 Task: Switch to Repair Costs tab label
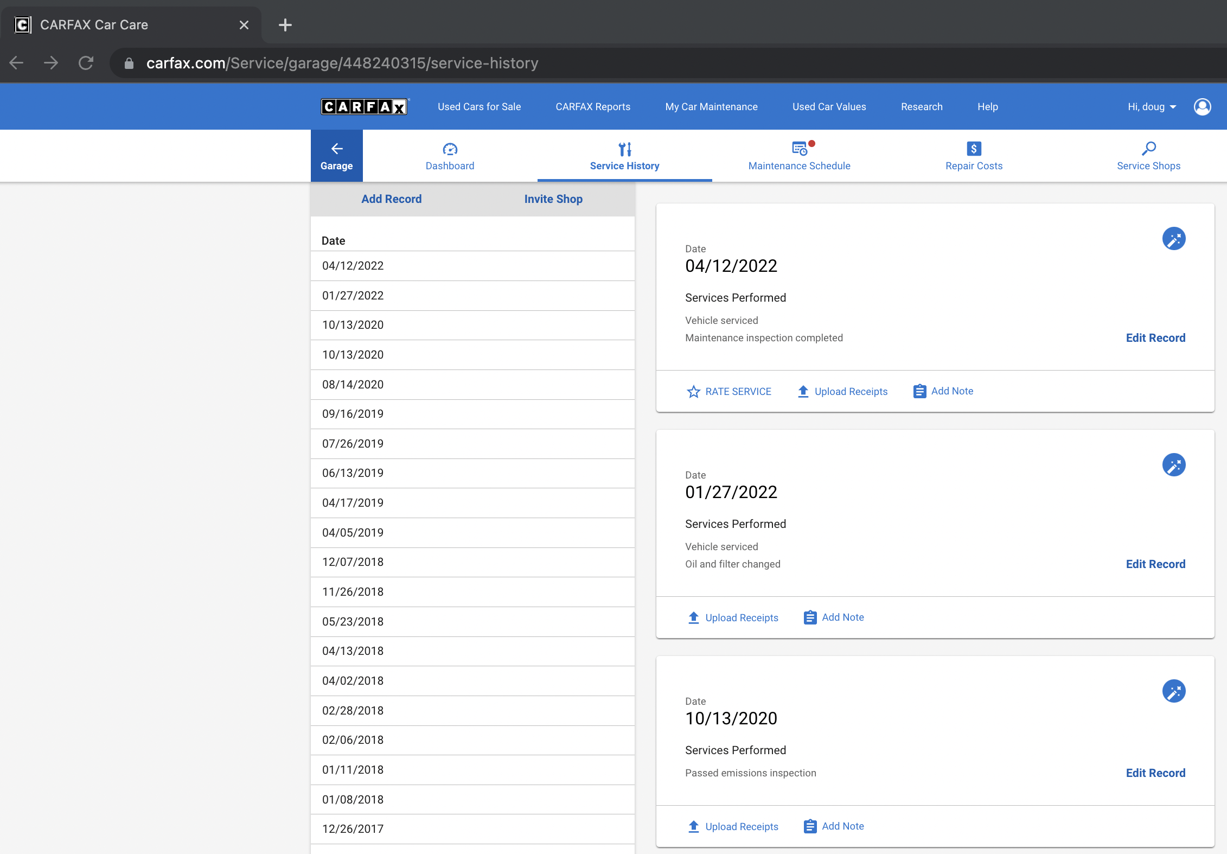(974, 166)
